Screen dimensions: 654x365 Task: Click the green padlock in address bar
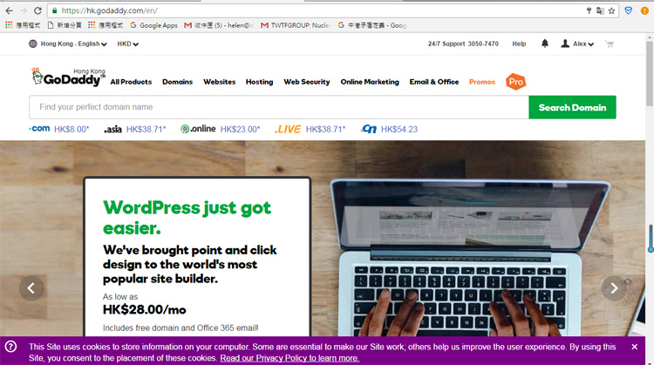pos(54,10)
